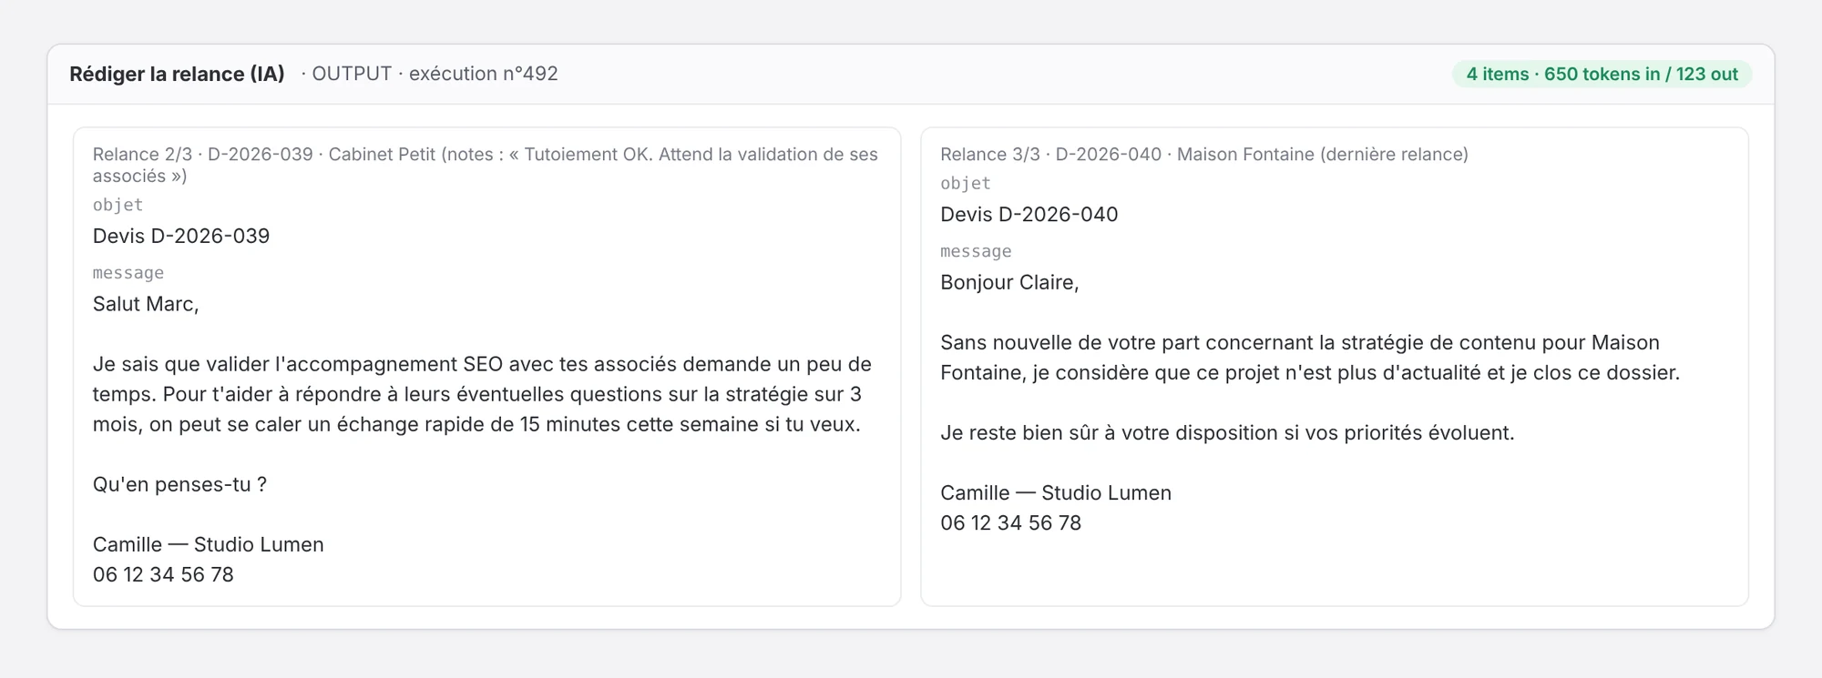This screenshot has width=1822, height=678.
Task: Click the 'objet' field label in the D-2026-040 card
Action: coord(966,183)
